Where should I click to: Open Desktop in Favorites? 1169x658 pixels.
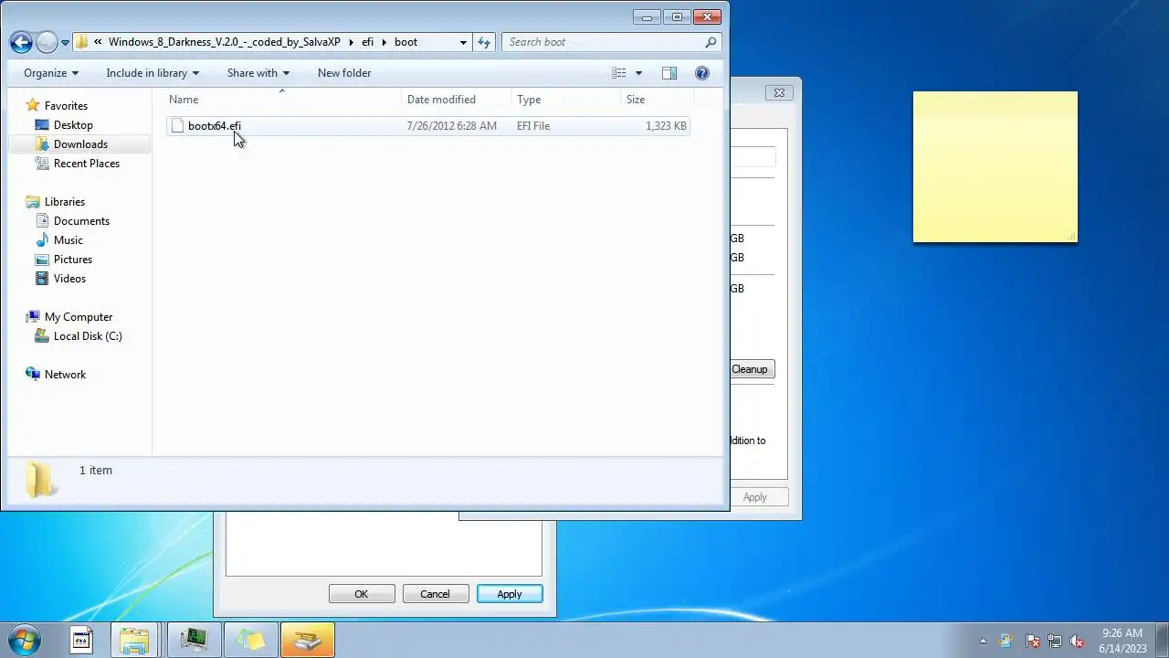point(73,125)
